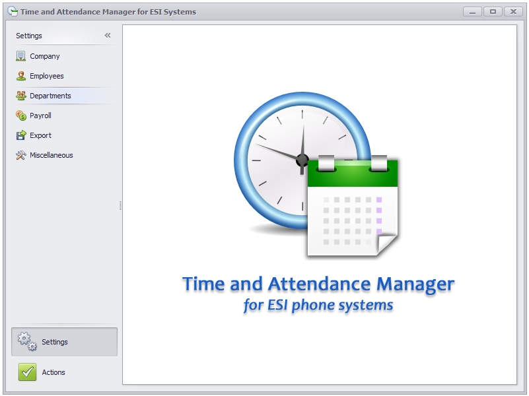Click the Settings pane header text

tap(29, 36)
